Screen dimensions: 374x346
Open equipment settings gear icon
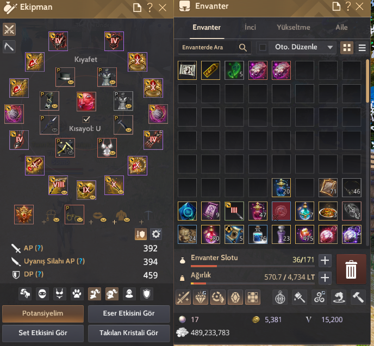[x=156, y=234]
